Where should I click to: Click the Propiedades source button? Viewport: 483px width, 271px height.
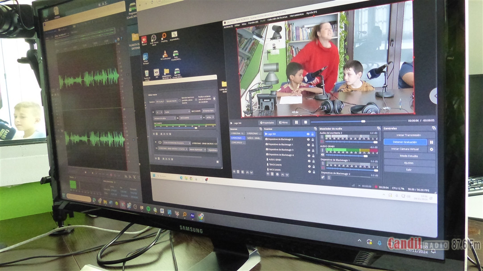coord(267,122)
